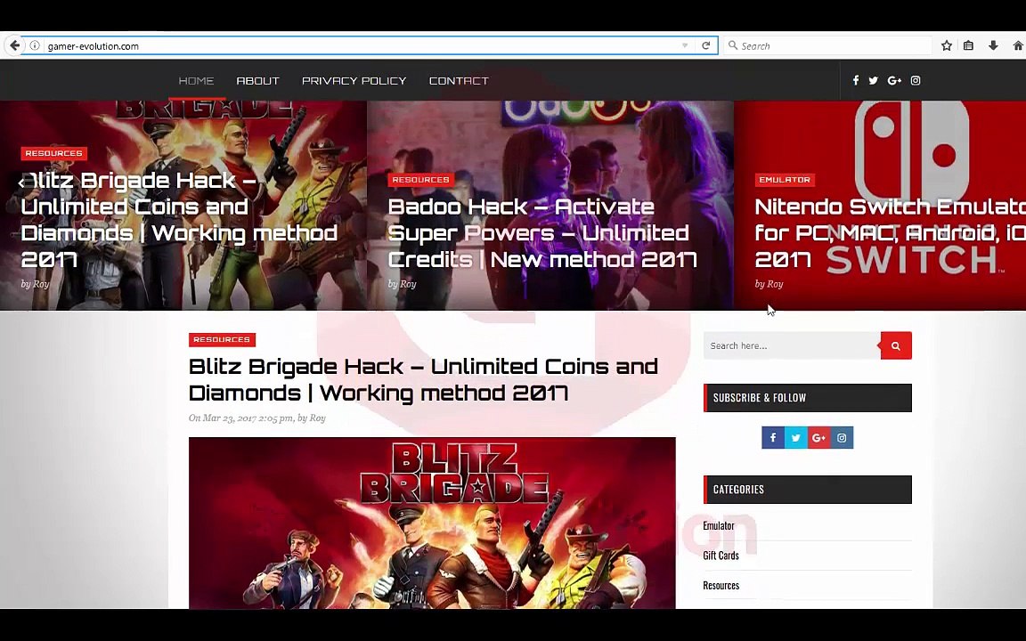Click the browser back arrow button

tap(14, 45)
